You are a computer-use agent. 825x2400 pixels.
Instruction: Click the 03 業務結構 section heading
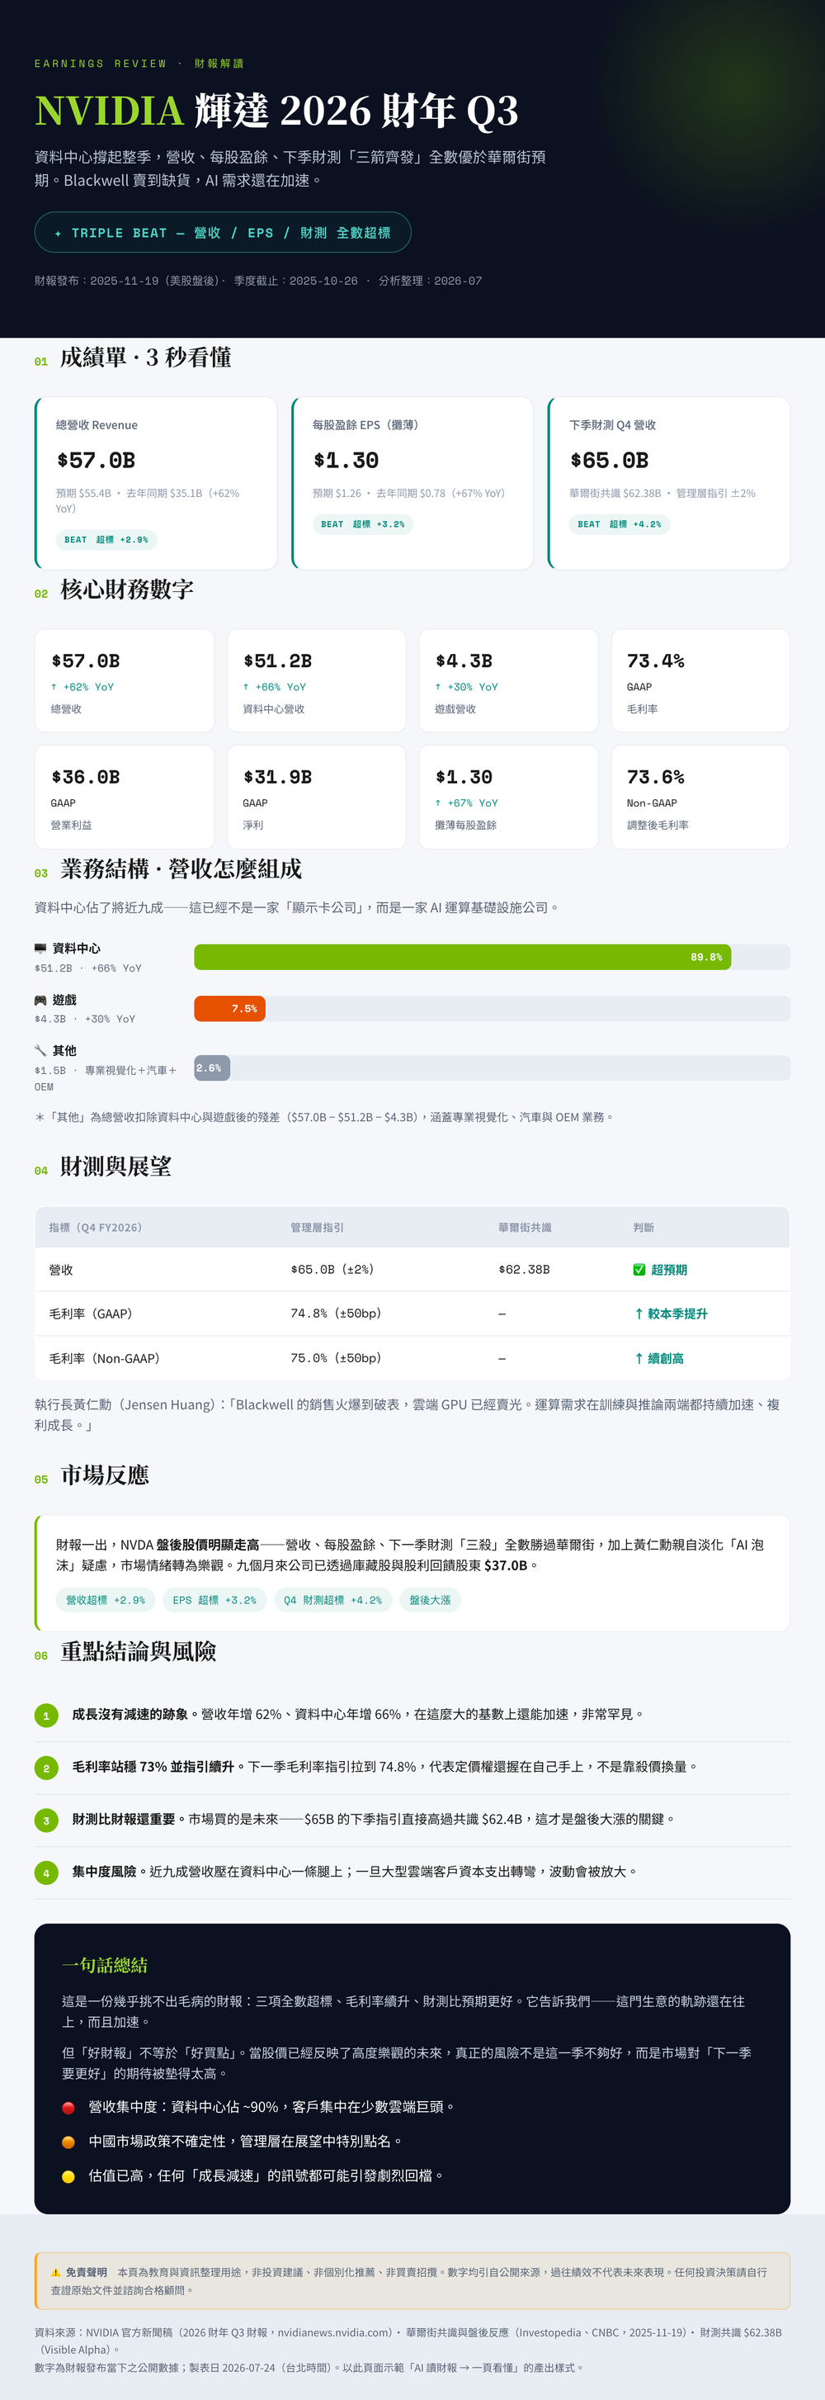click(x=168, y=869)
